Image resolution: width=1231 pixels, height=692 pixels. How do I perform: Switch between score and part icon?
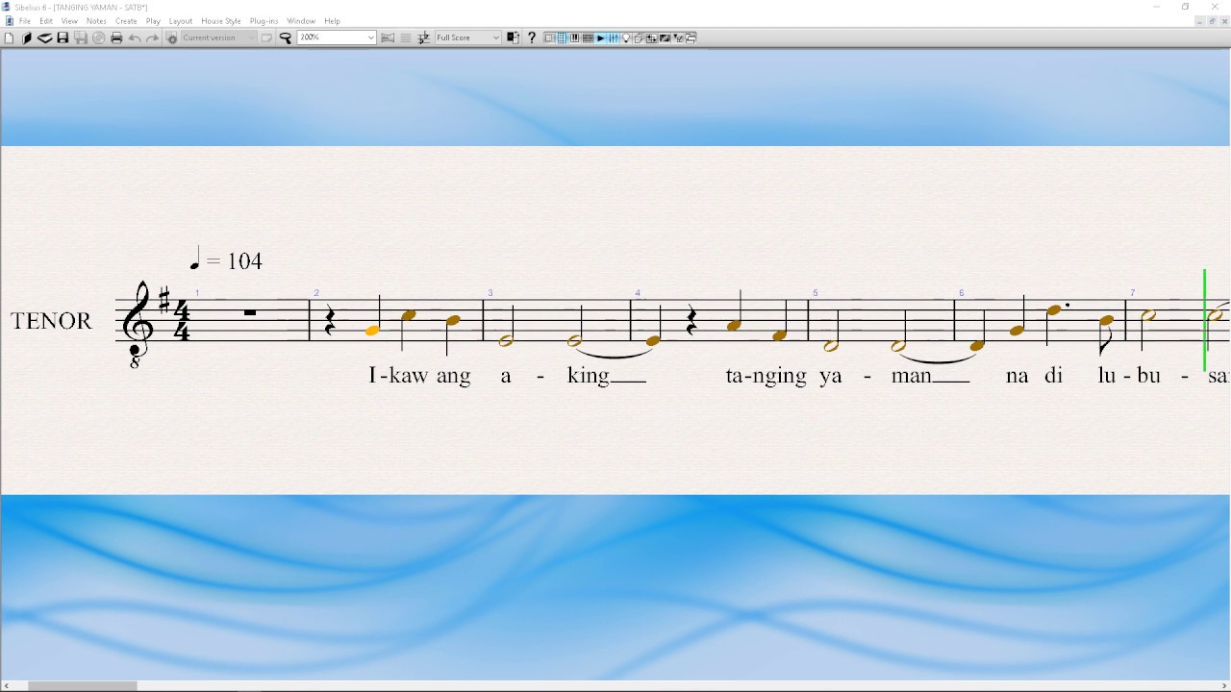click(x=514, y=37)
